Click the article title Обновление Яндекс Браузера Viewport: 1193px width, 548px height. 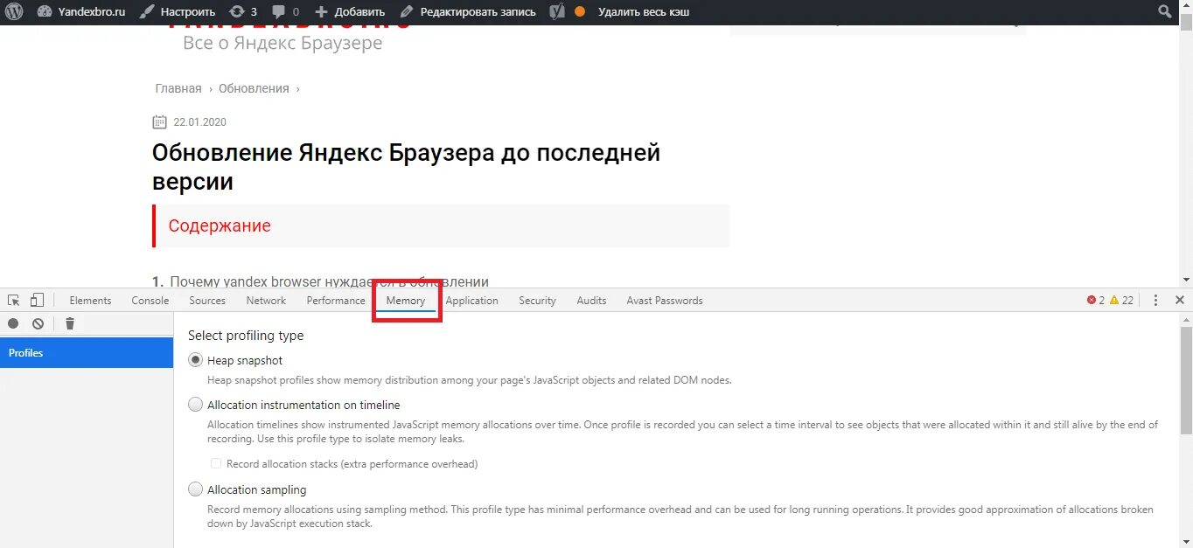click(407, 167)
